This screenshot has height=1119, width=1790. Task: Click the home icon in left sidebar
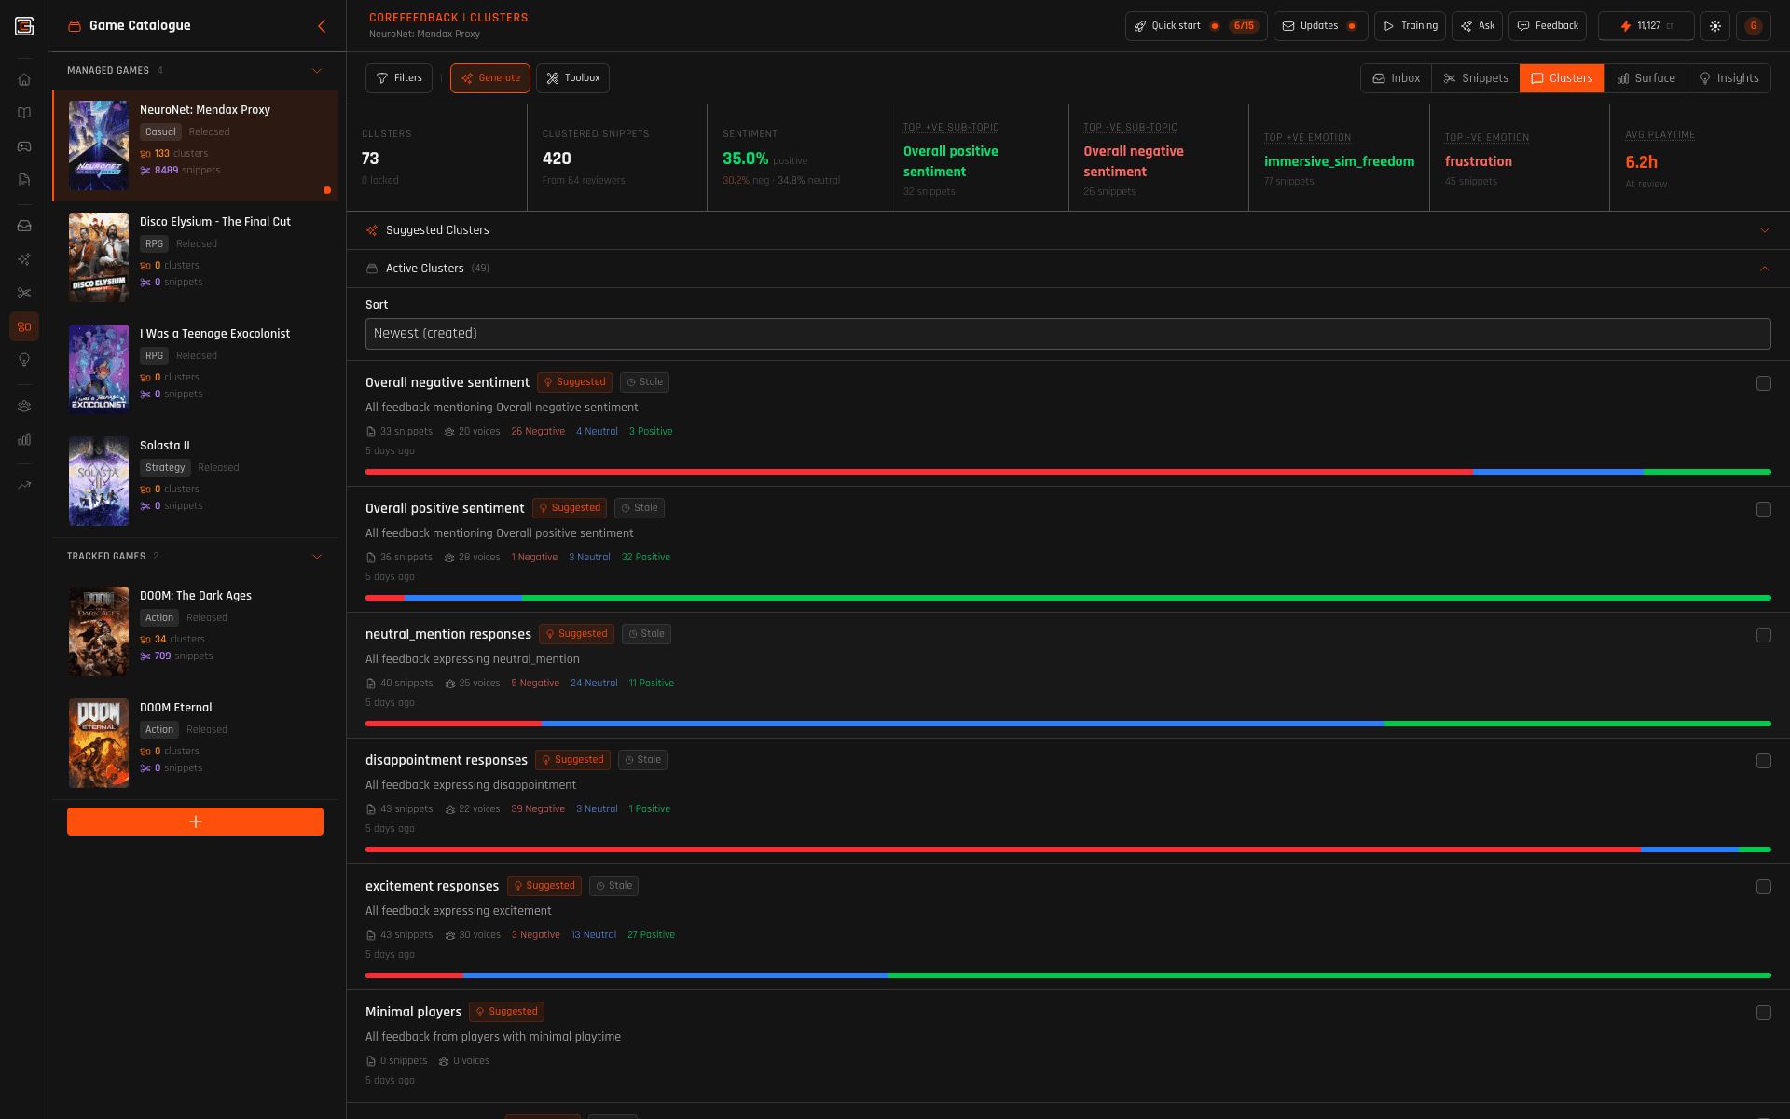(x=24, y=79)
